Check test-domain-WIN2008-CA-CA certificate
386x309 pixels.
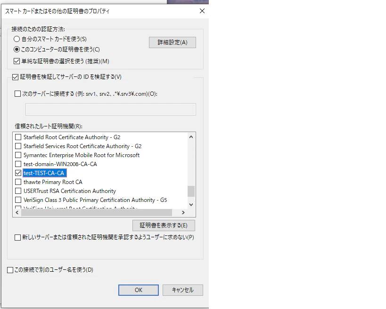(18, 164)
